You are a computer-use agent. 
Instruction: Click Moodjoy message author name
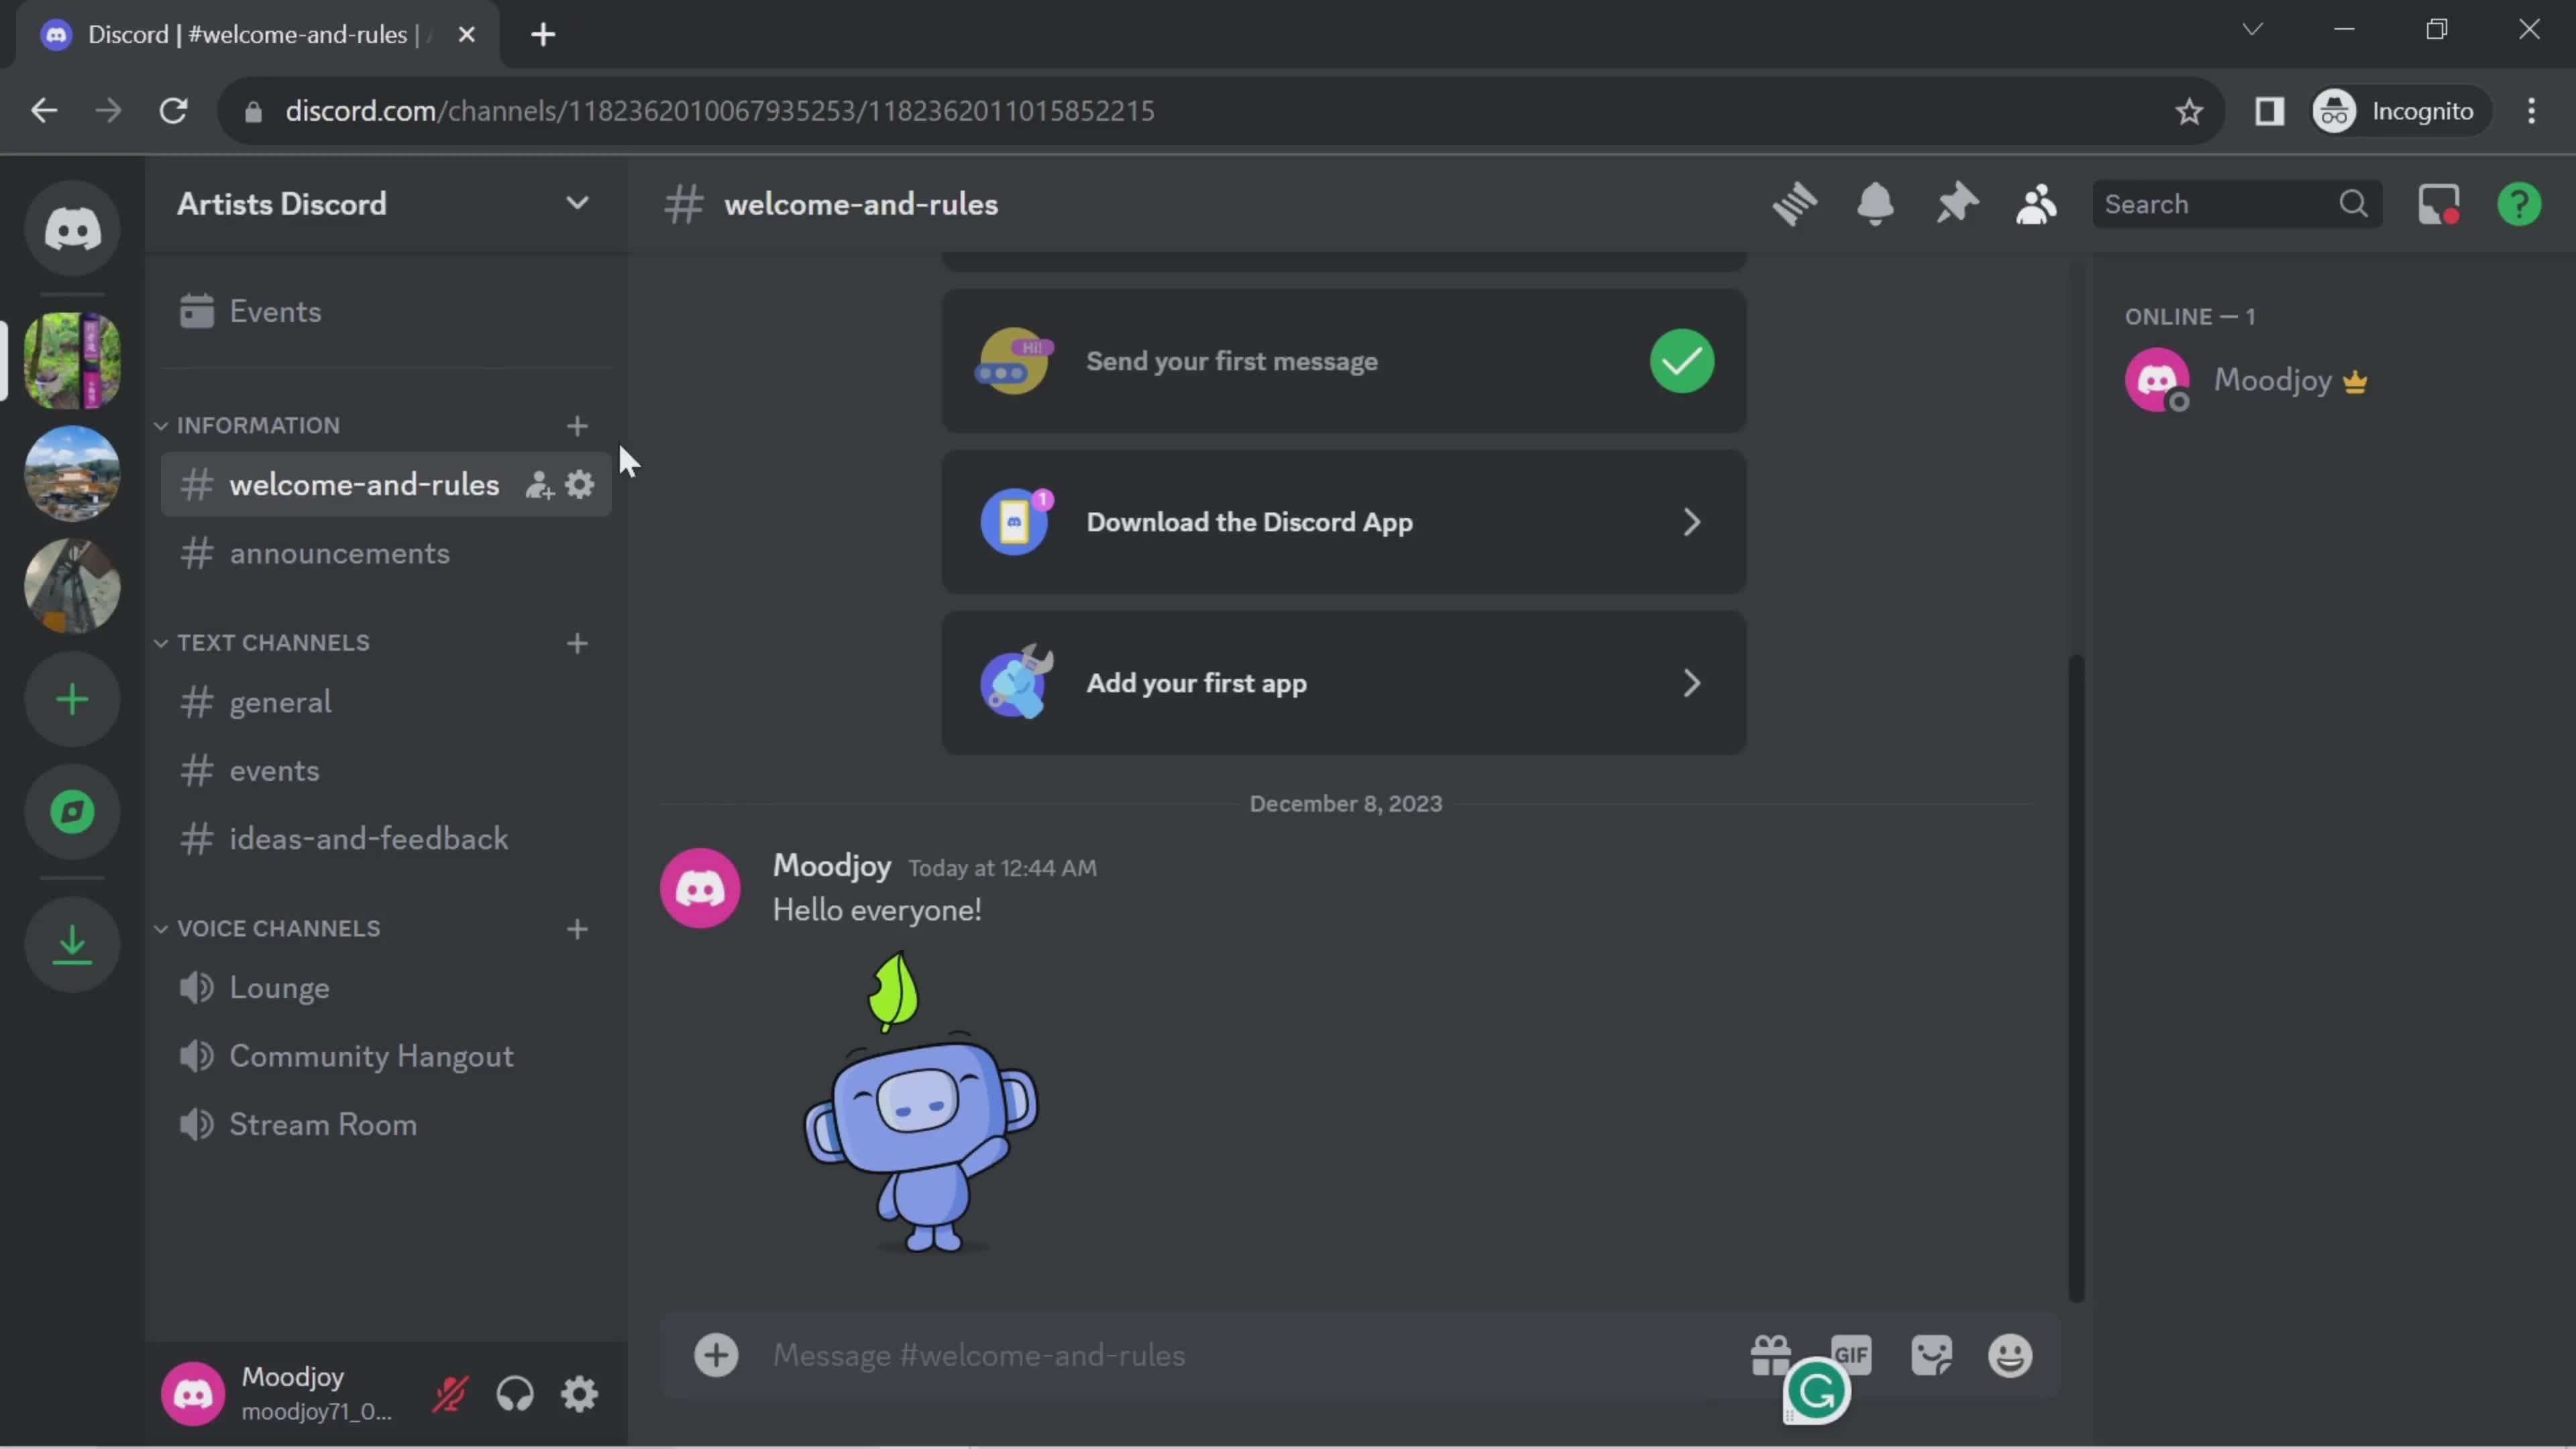click(831, 866)
